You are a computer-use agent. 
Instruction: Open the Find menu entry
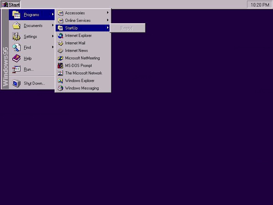[x=27, y=47]
